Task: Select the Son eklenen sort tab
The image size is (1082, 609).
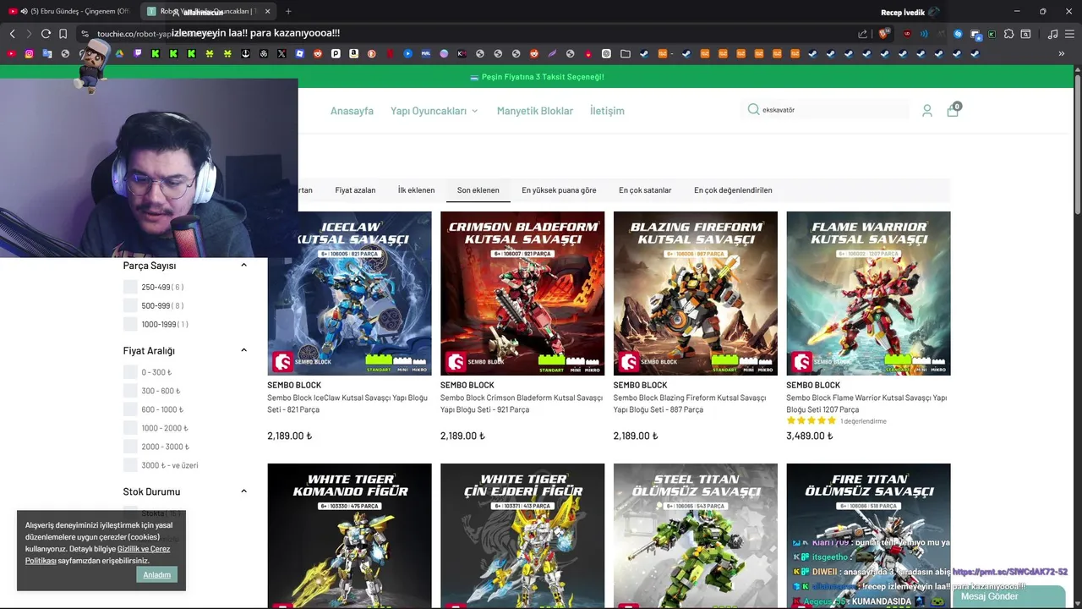Action: tap(478, 190)
